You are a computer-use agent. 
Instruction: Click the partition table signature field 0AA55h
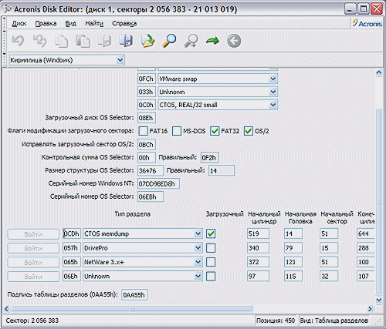click(x=134, y=295)
